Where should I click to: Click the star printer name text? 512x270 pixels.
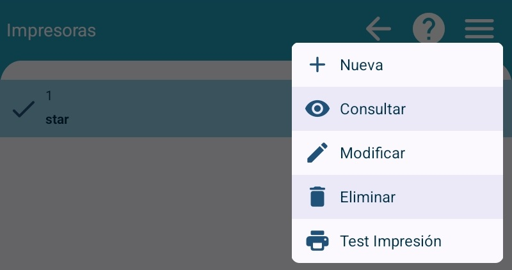57,119
